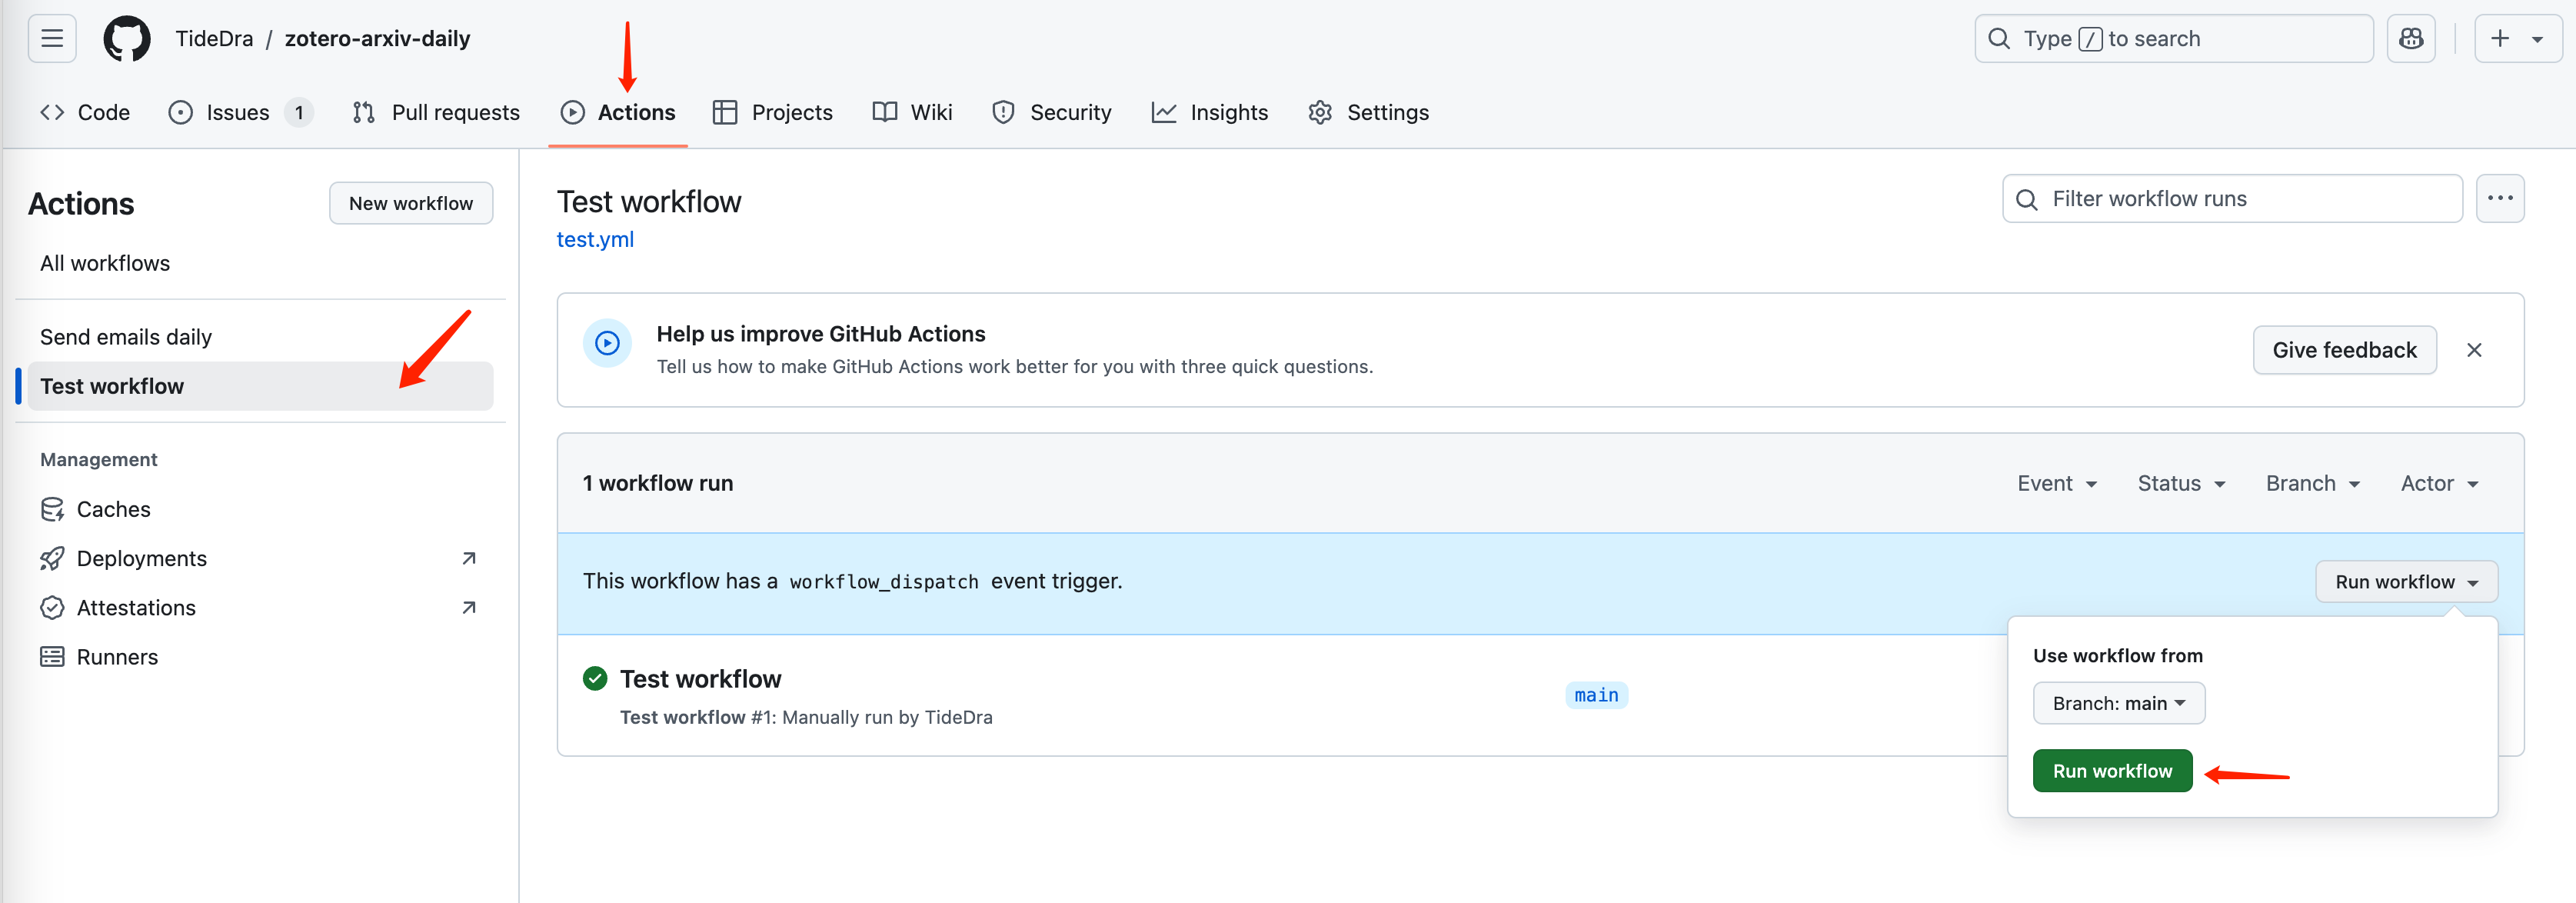Open the Branch: main selector dropdown
Screen dimensions: 2576x903
point(2118,703)
